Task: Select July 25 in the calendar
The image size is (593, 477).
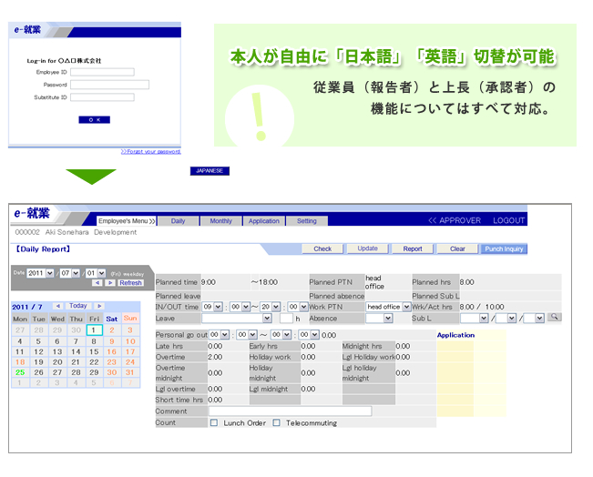Action: (x=20, y=372)
